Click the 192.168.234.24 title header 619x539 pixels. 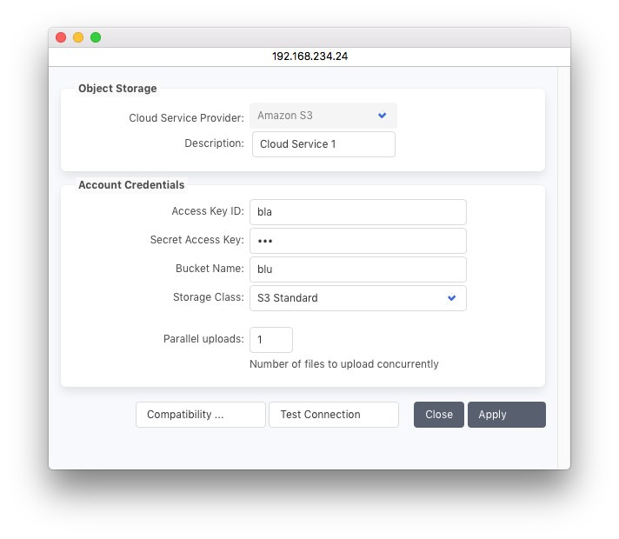tap(309, 57)
